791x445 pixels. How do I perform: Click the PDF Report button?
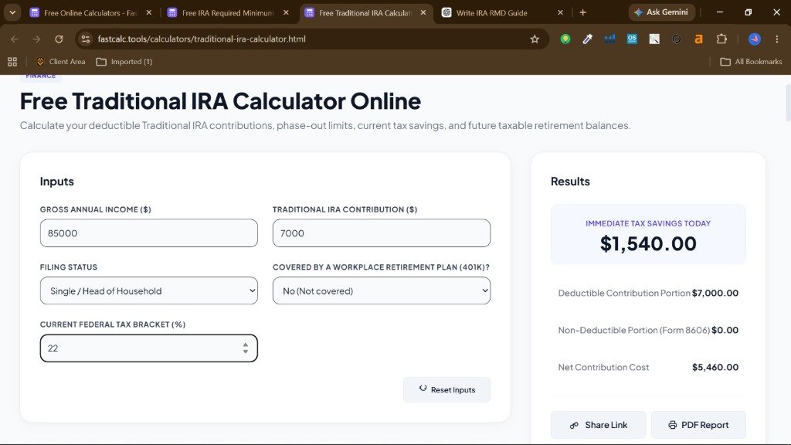(x=698, y=425)
